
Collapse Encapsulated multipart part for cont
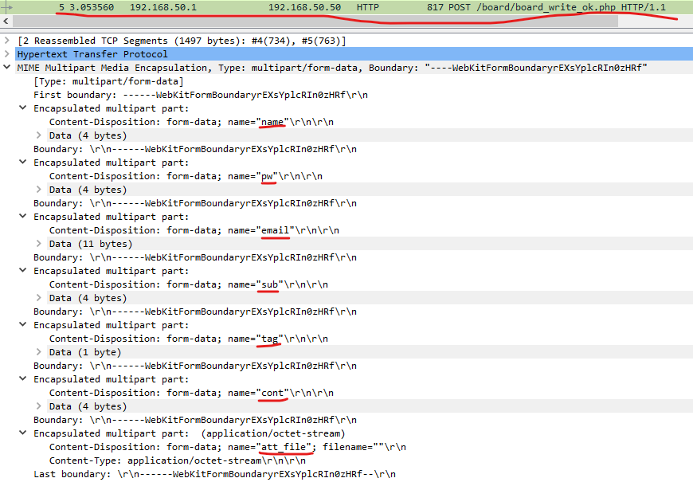tap(23, 379)
